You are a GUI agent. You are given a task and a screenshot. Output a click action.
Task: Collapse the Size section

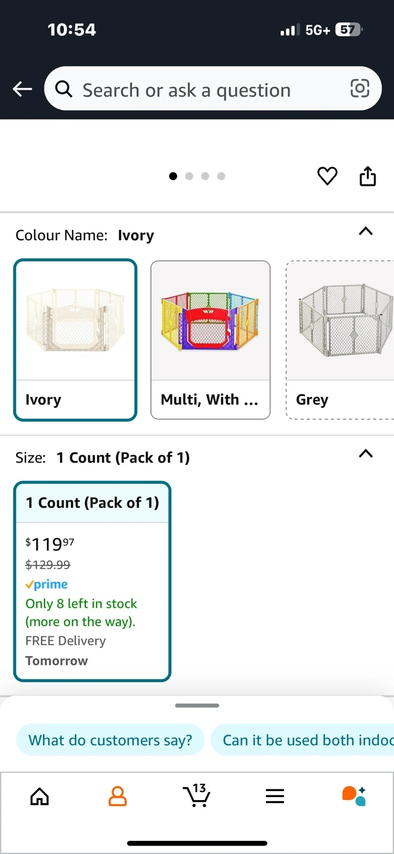tap(366, 454)
